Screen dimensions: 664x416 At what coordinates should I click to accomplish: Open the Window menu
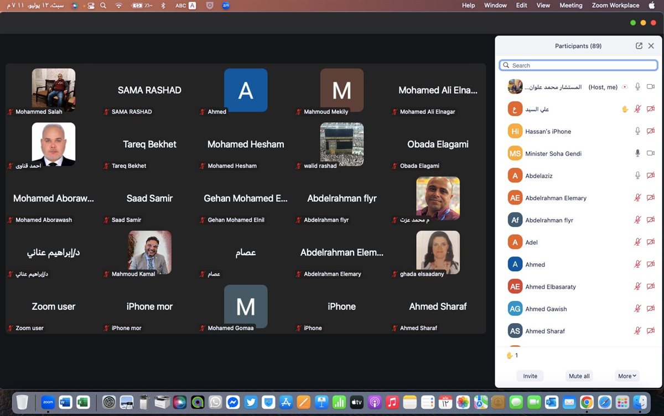tap(495, 6)
